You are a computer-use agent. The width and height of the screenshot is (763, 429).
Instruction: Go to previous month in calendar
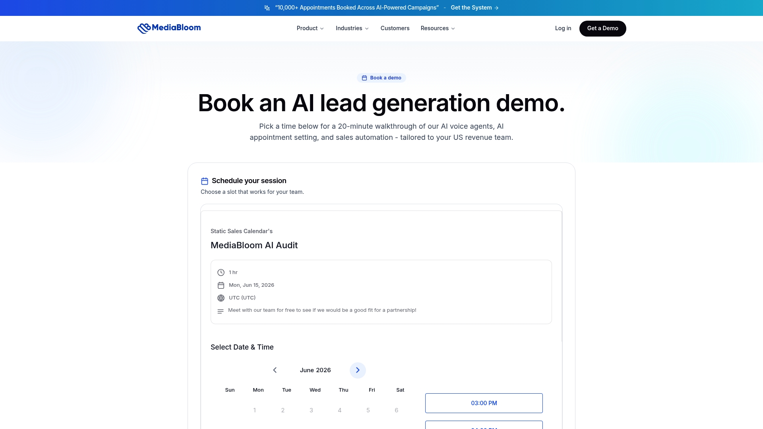point(275,370)
